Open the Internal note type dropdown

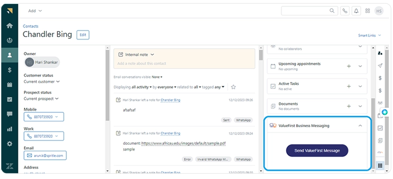click(136, 55)
